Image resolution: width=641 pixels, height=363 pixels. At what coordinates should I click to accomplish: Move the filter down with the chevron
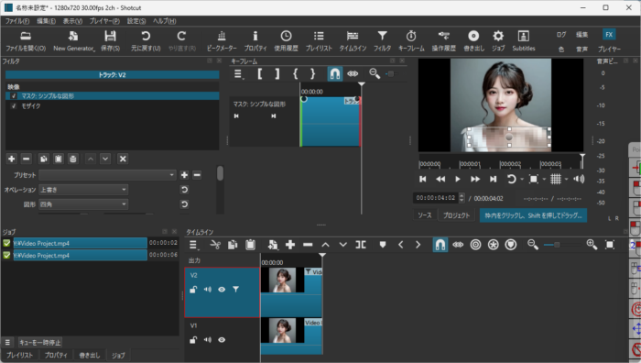[105, 159]
